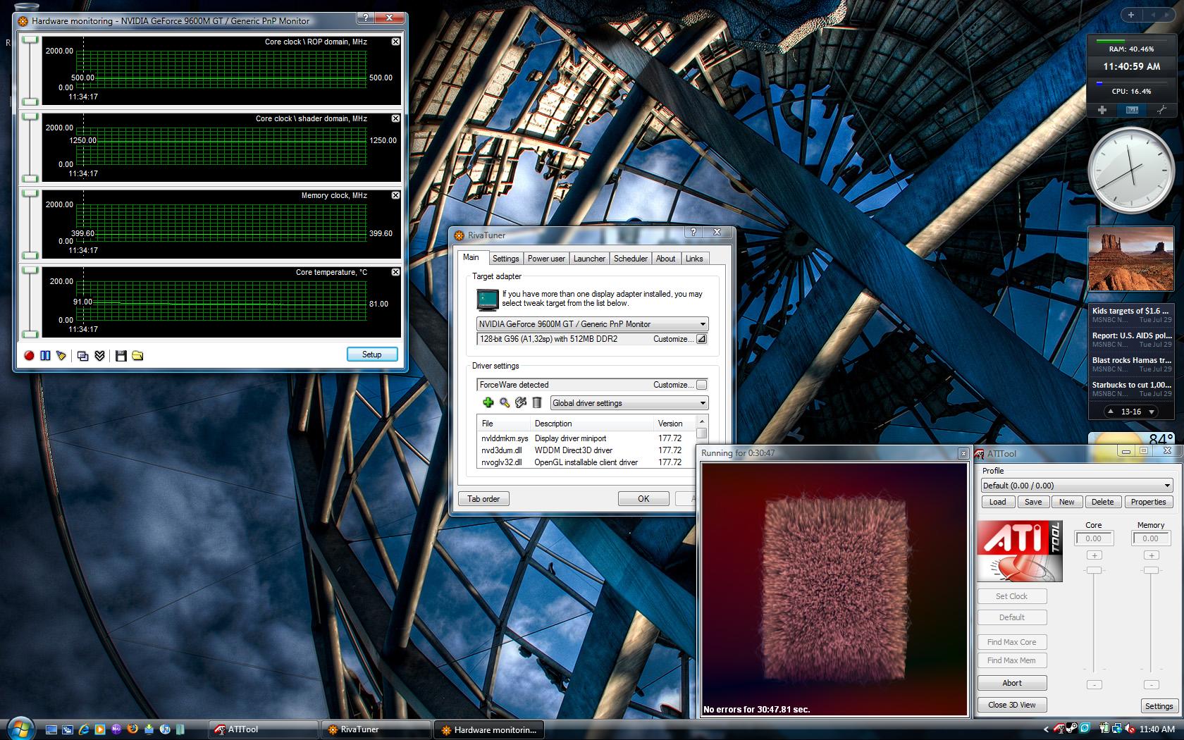Close the Core clock ROP domain graph

tap(395, 42)
